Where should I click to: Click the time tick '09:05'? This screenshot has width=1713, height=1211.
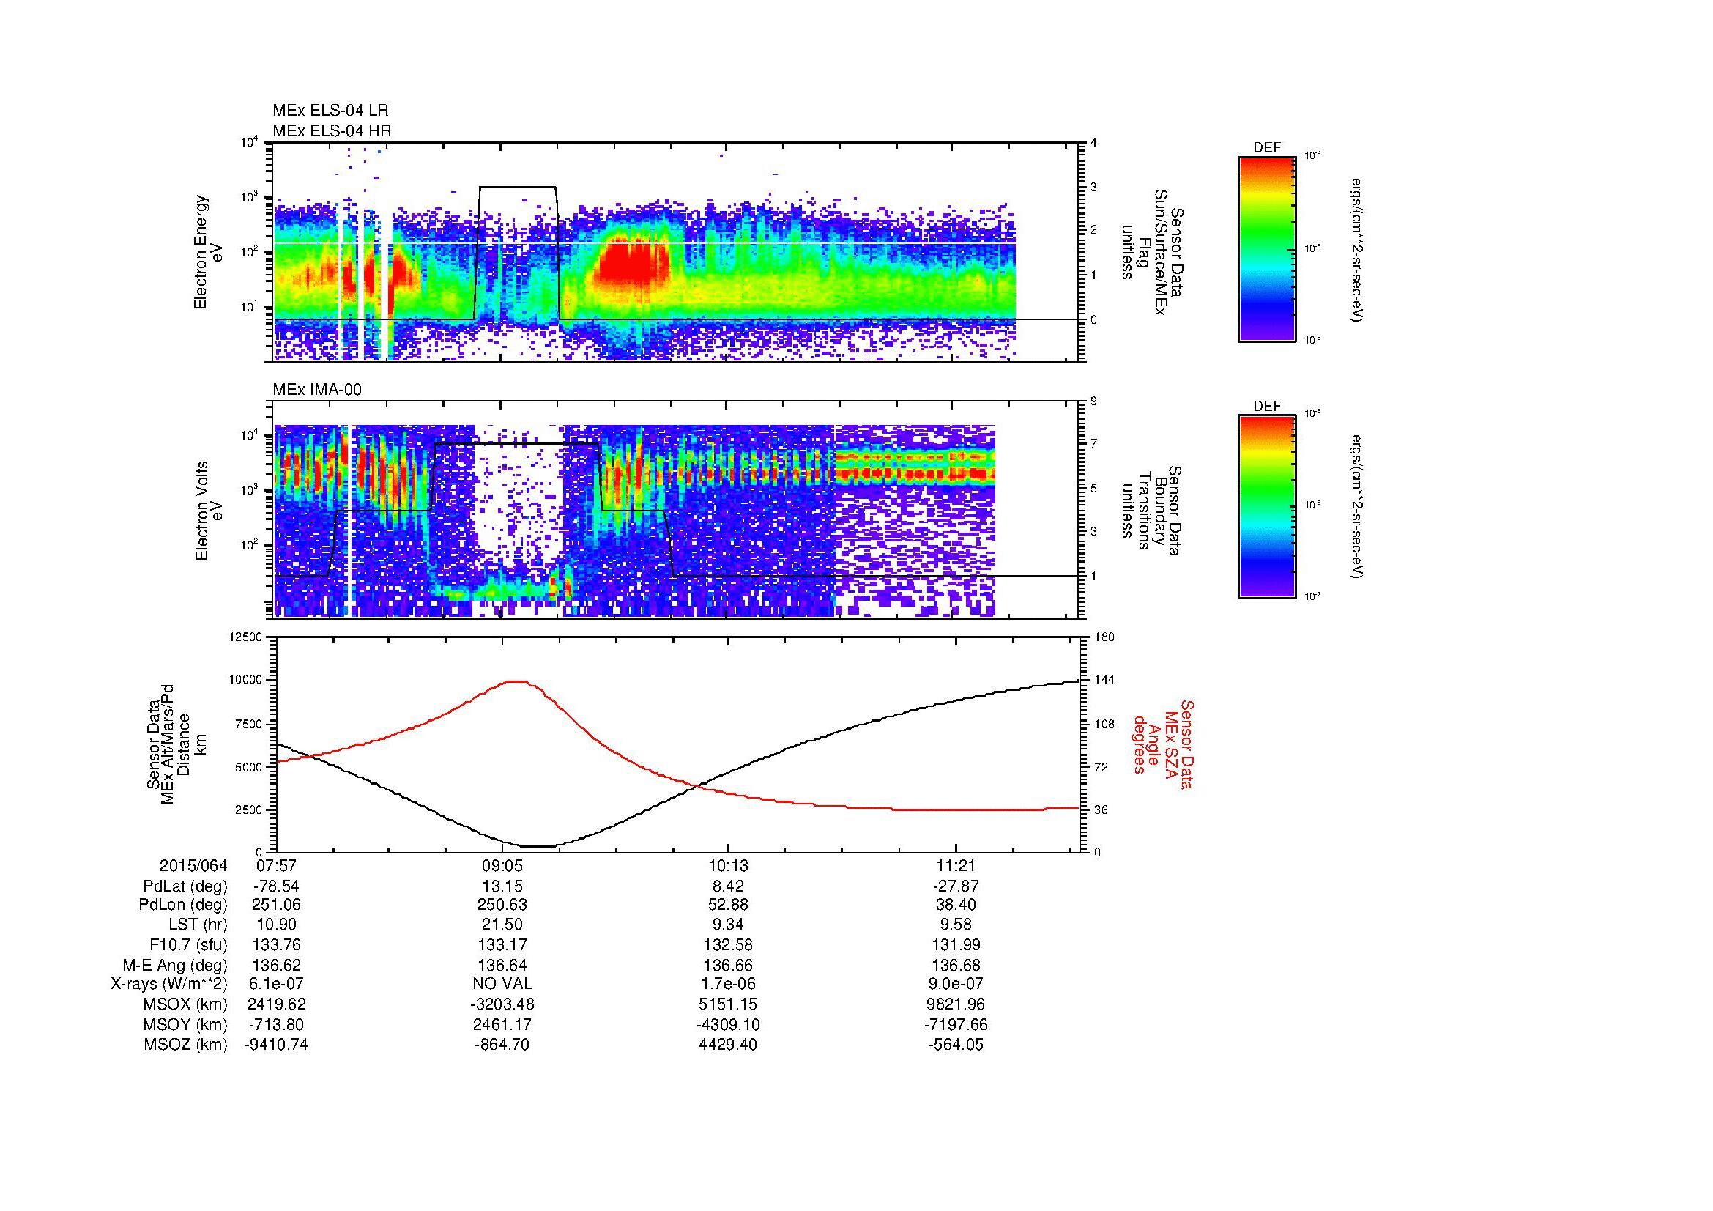[503, 866]
